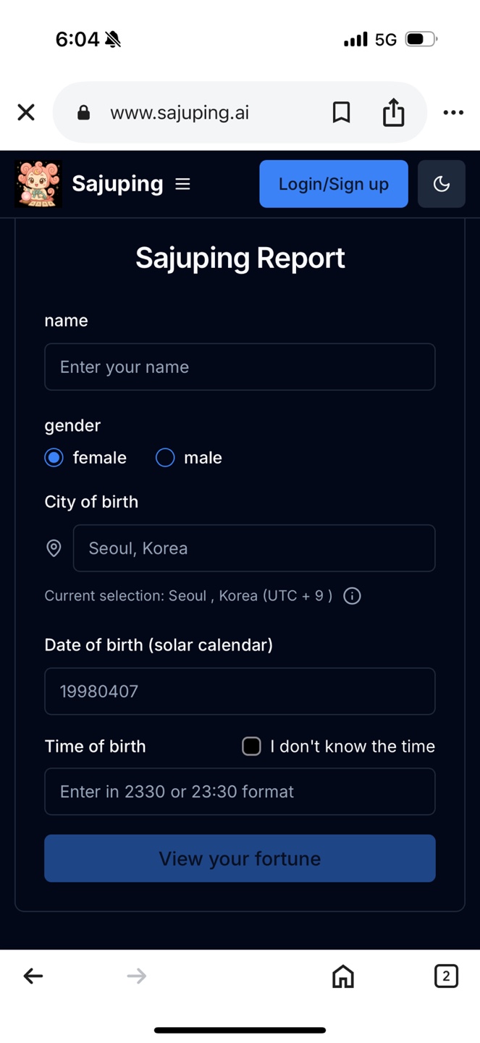Click the name input field
This screenshot has width=480, height=1043.
point(240,367)
